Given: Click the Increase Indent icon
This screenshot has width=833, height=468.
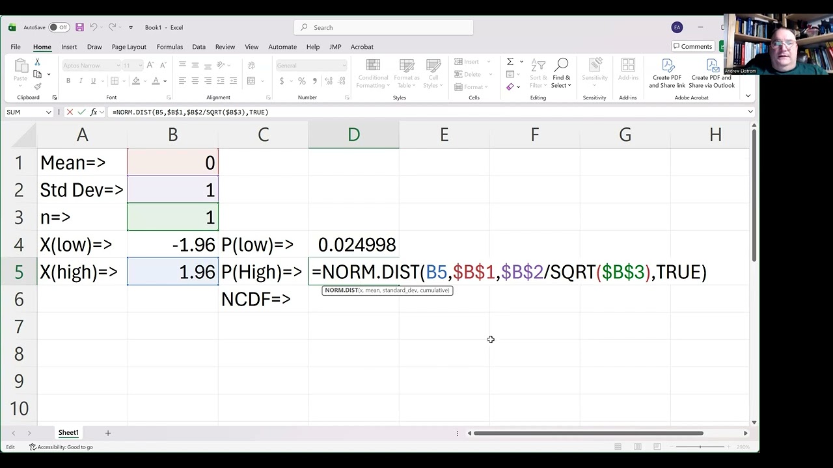Looking at the screenshot, I should point(233,81).
